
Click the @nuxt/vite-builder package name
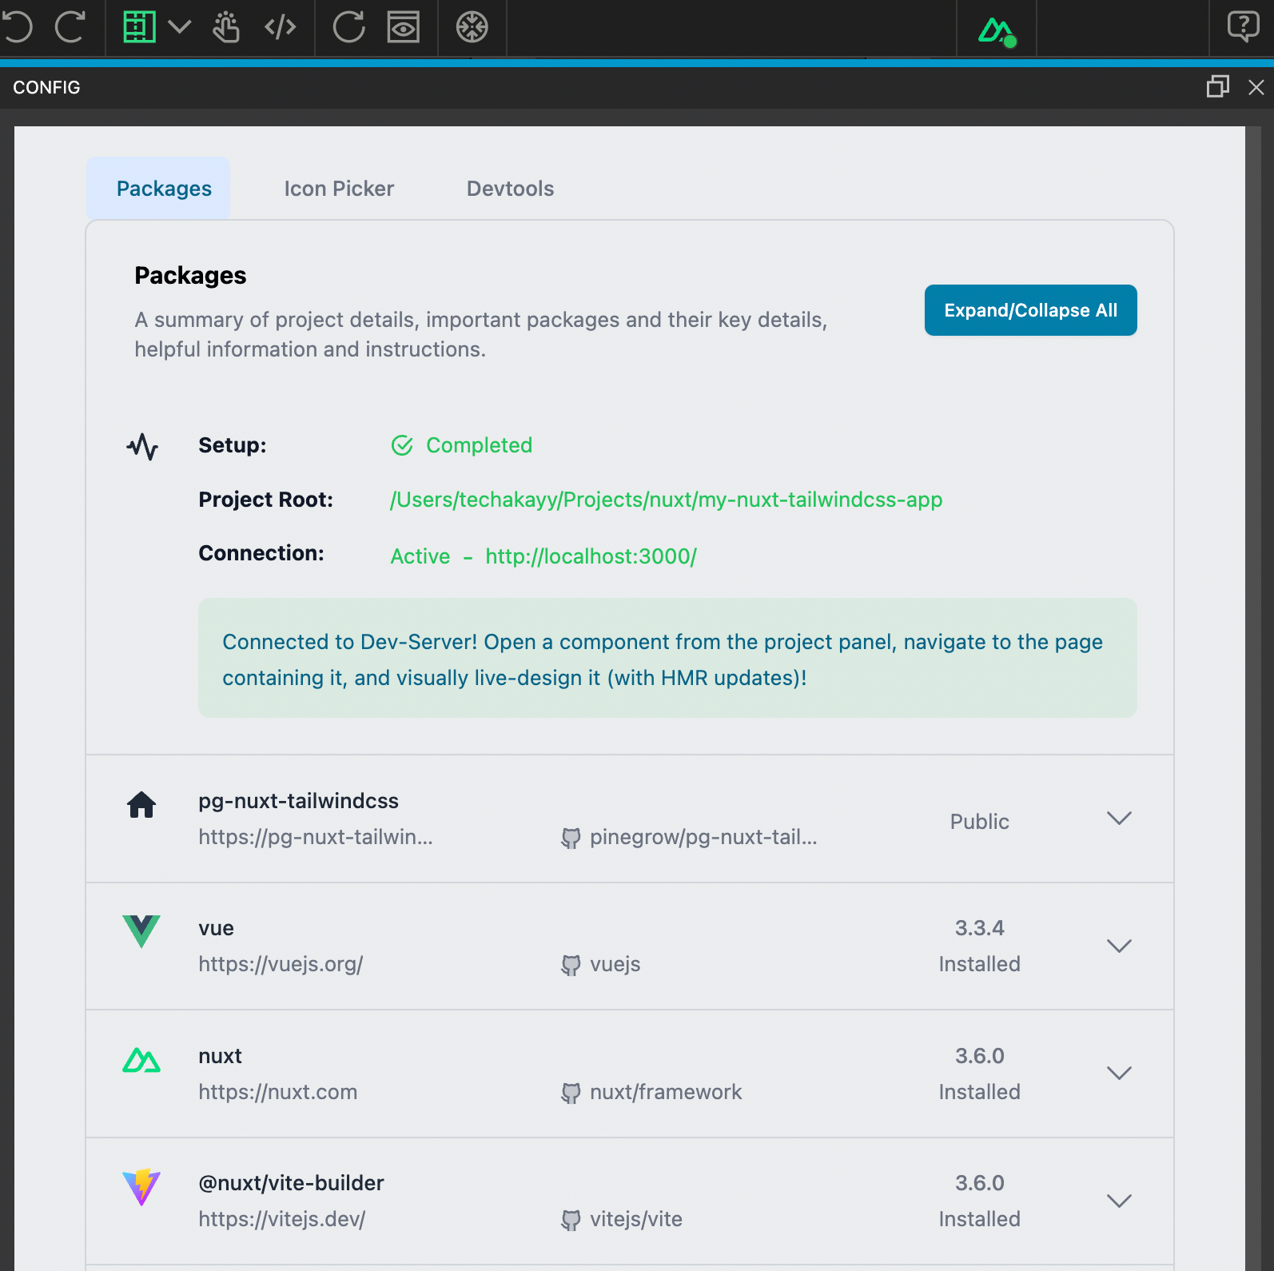coord(291,1183)
